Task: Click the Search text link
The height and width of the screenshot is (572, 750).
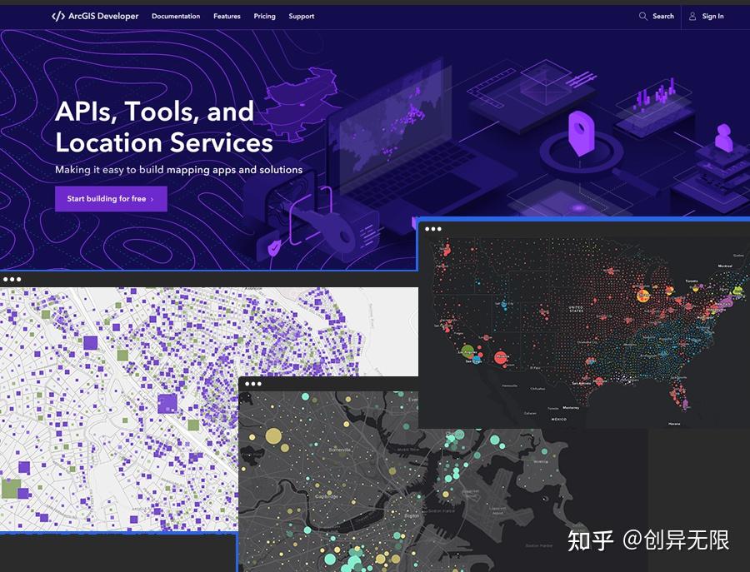Action: pos(663,17)
